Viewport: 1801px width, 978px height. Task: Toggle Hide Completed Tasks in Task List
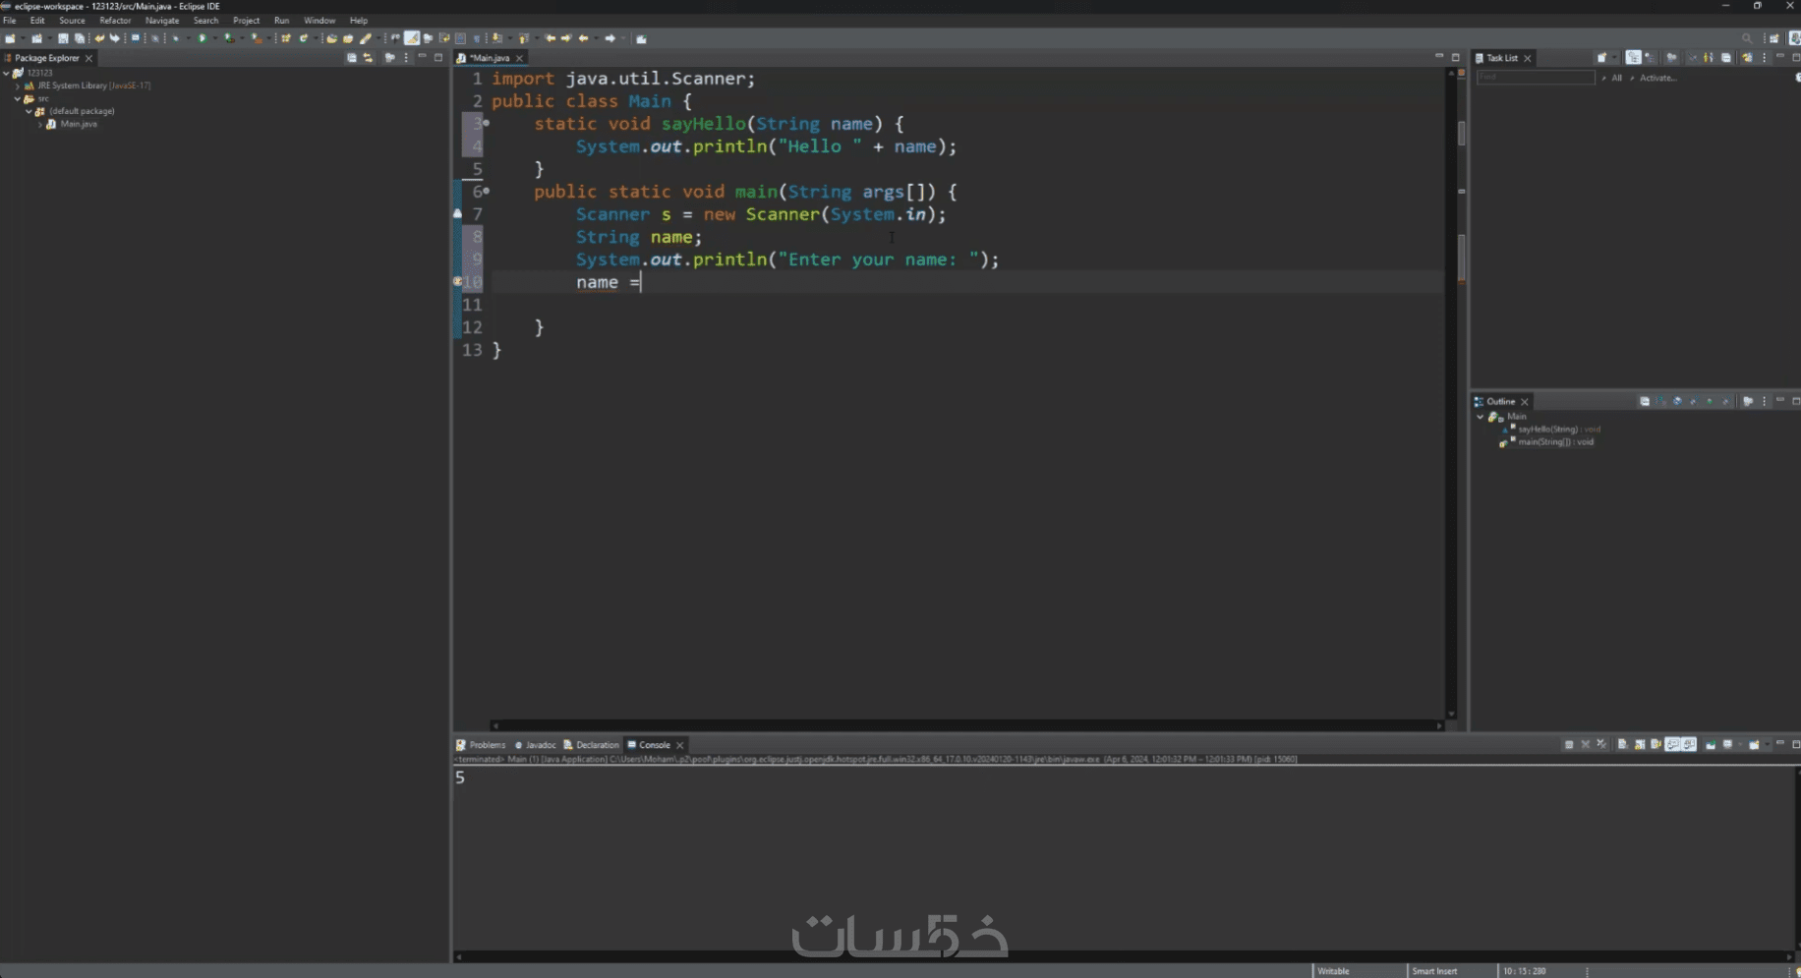click(1692, 58)
